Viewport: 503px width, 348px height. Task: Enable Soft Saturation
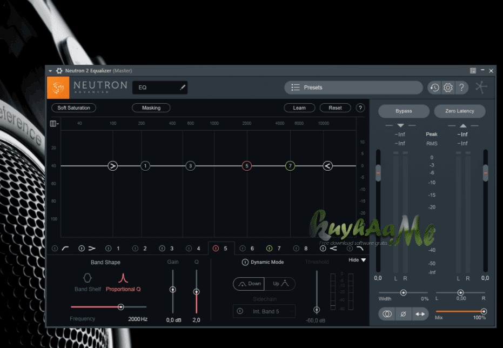click(74, 108)
